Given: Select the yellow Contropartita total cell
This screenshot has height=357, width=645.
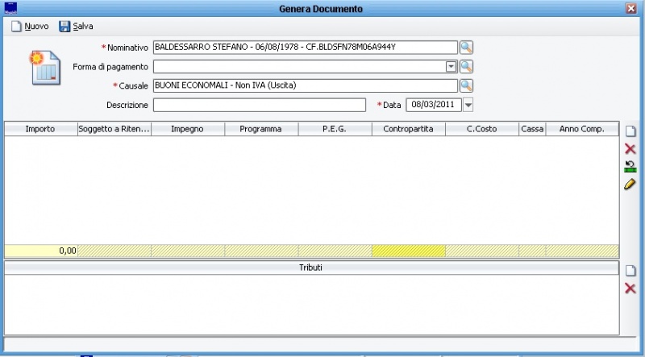Looking at the screenshot, I should coord(408,251).
